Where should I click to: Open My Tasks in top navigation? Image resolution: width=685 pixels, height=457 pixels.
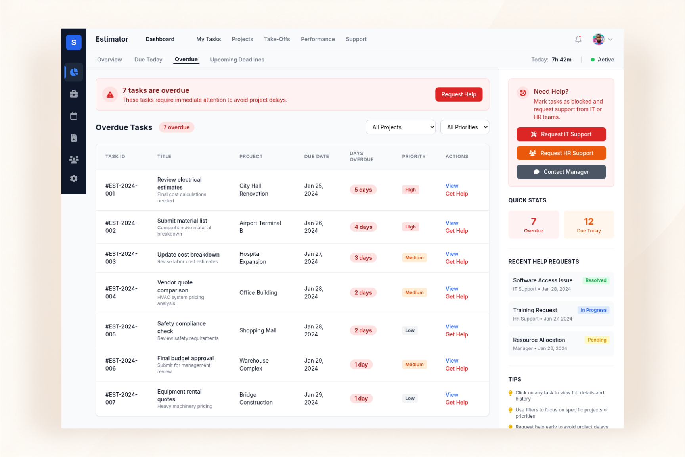[209, 39]
